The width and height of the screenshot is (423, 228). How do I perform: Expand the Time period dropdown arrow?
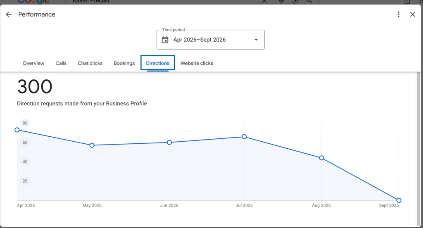point(256,40)
